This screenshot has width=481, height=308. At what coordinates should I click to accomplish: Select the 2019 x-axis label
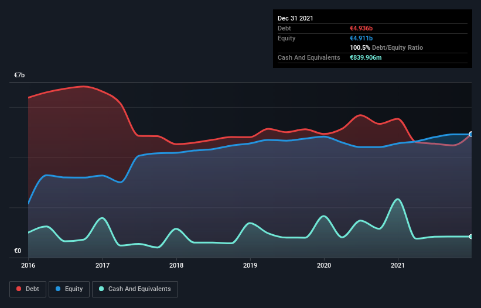(x=250, y=265)
